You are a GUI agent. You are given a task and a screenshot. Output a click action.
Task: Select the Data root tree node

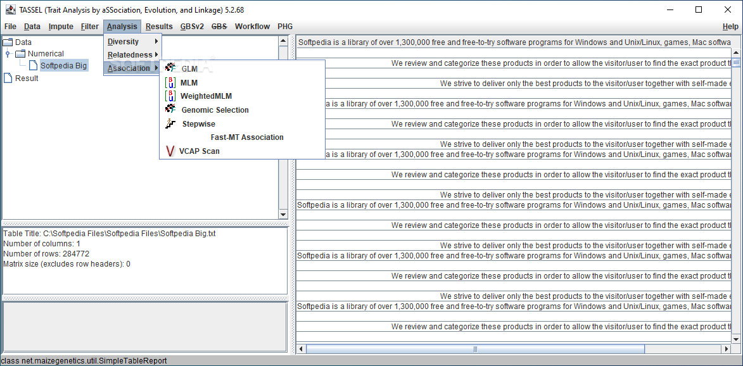coord(23,42)
